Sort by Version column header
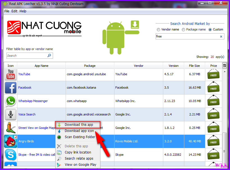The image size is (230, 170). point(174,66)
